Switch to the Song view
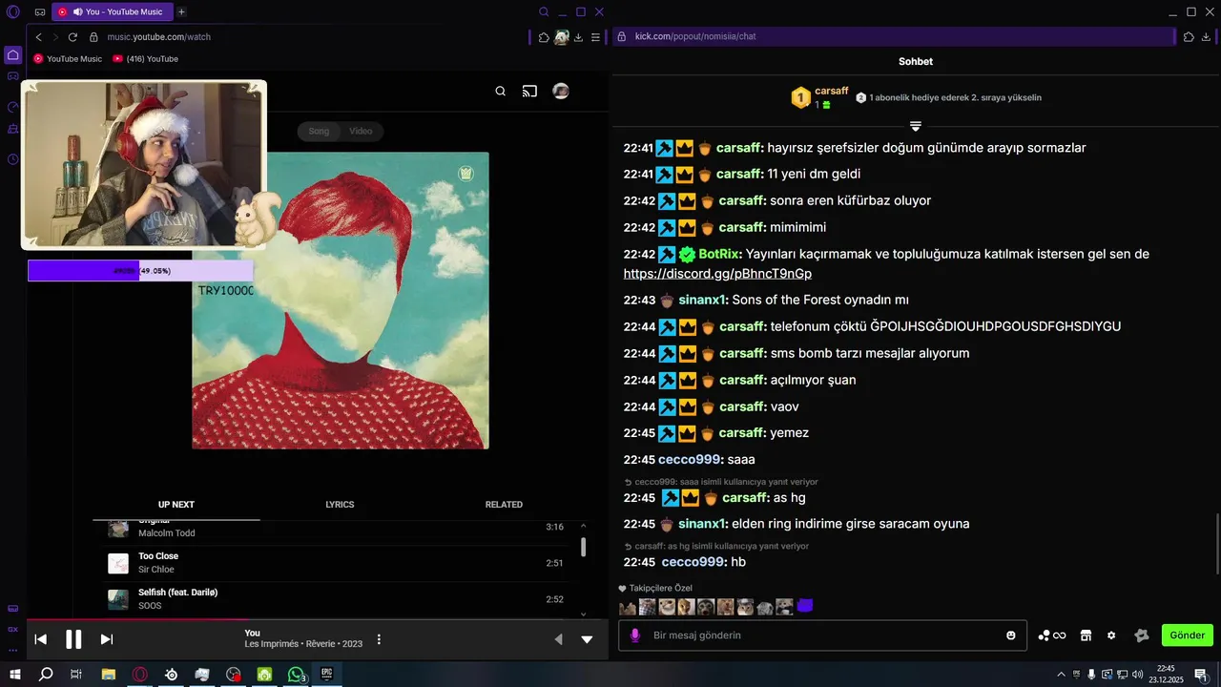The height and width of the screenshot is (687, 1221). pyautogui.click(x=319, y=131)
